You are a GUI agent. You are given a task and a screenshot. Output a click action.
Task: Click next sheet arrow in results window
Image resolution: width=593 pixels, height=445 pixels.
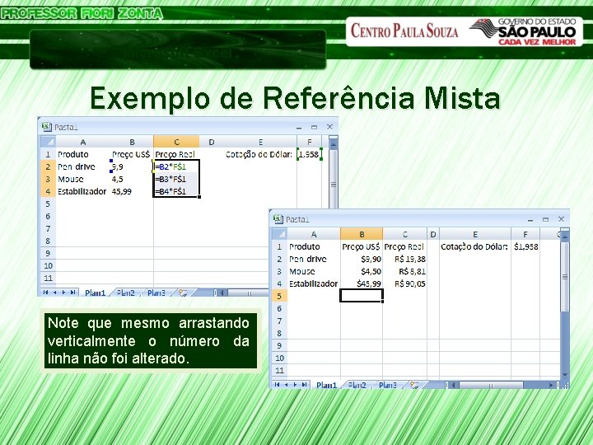[x=296, y=385]
